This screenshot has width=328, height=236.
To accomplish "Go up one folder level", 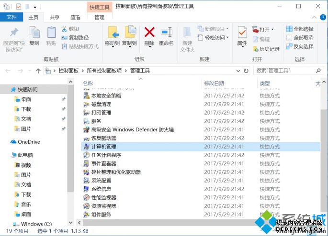I will [38, 71].
